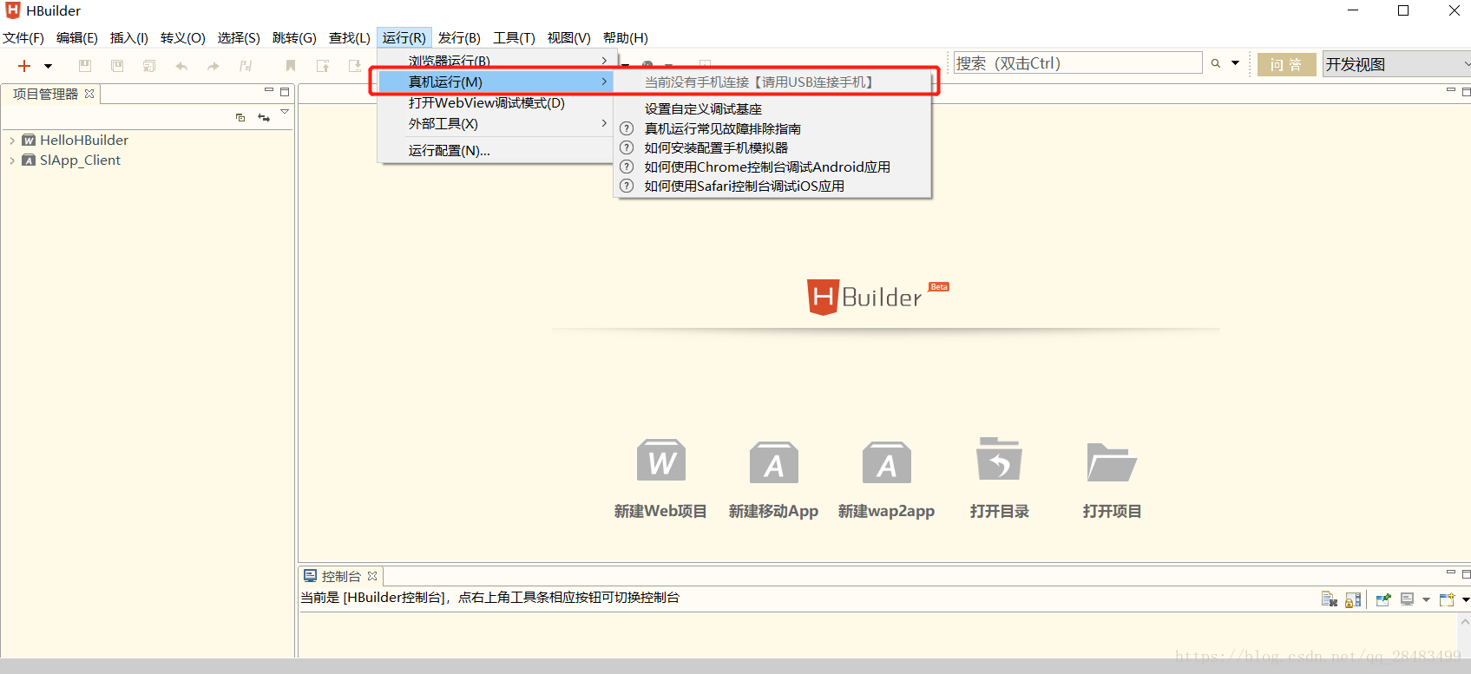Minimize the project manager panel
This screenshot has height=674, width=1471.
(x=269, y=90)
